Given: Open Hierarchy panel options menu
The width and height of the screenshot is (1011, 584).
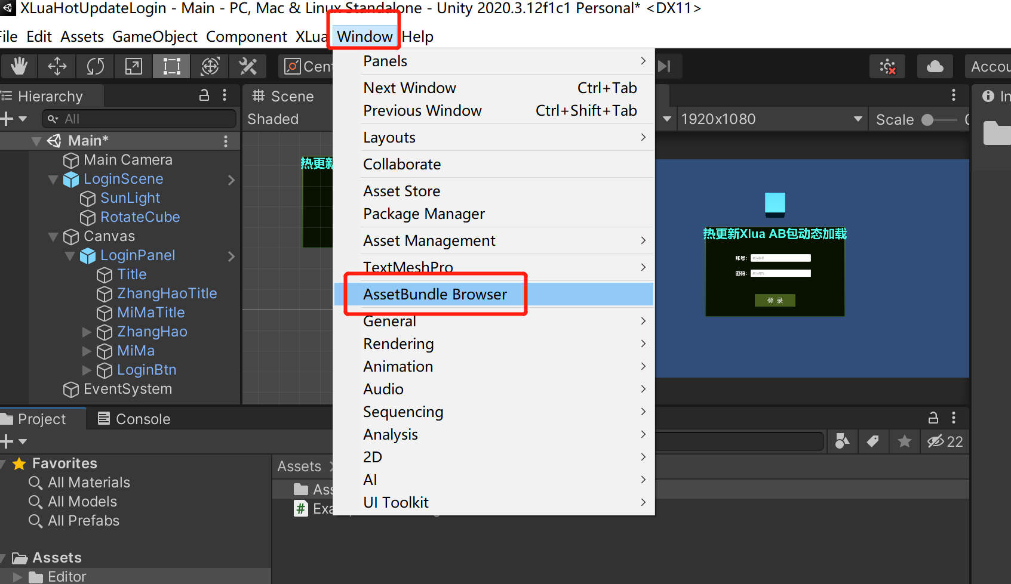Looking at the screenshot, I should (225, 95).
